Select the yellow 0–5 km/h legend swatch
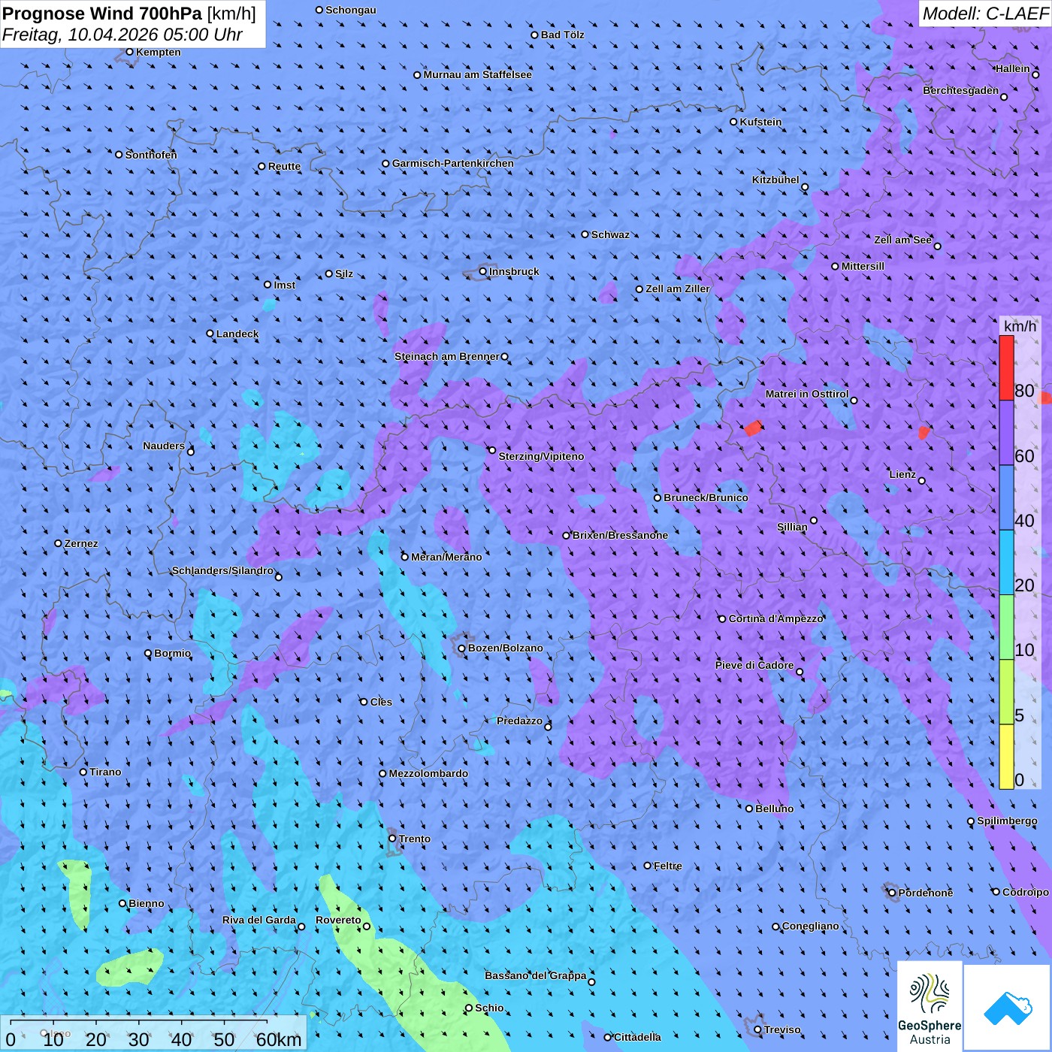 (x=1006, y=757)
